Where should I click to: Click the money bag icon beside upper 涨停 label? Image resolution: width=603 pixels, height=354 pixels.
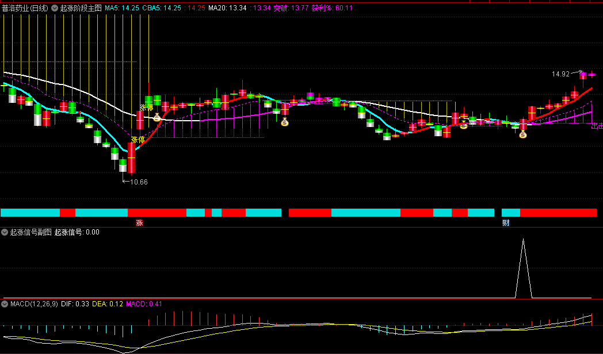click(157, 117)
